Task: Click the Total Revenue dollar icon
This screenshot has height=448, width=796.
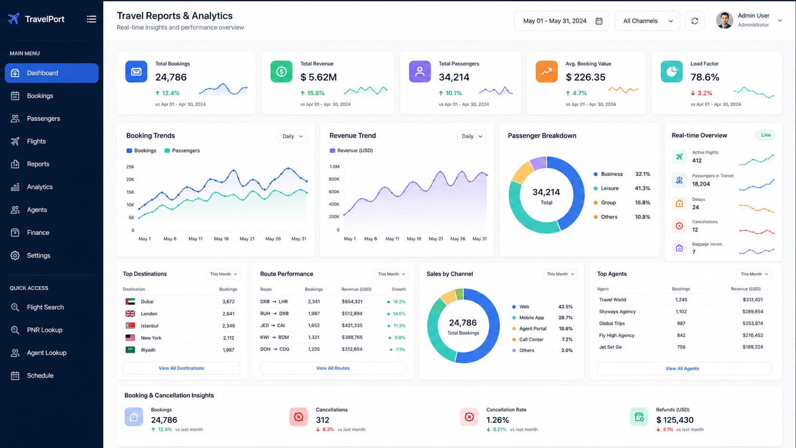Action: (x=281, y=71)
